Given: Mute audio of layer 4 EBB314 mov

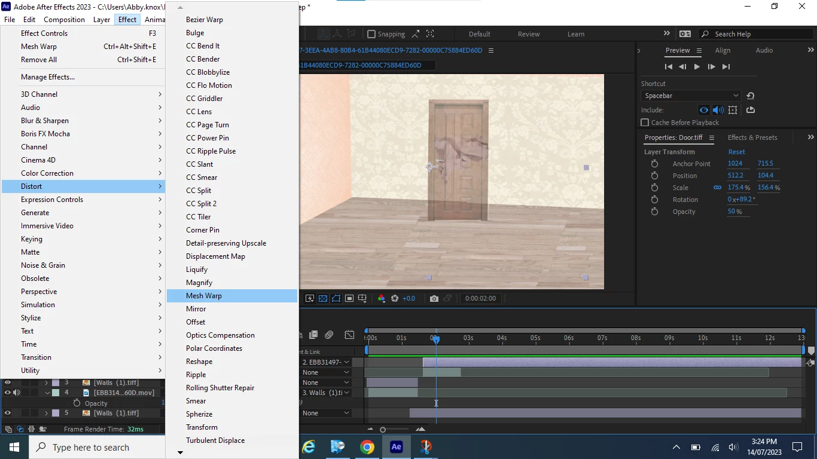Looking at the screenshot, I should click(x=17, y=393).
